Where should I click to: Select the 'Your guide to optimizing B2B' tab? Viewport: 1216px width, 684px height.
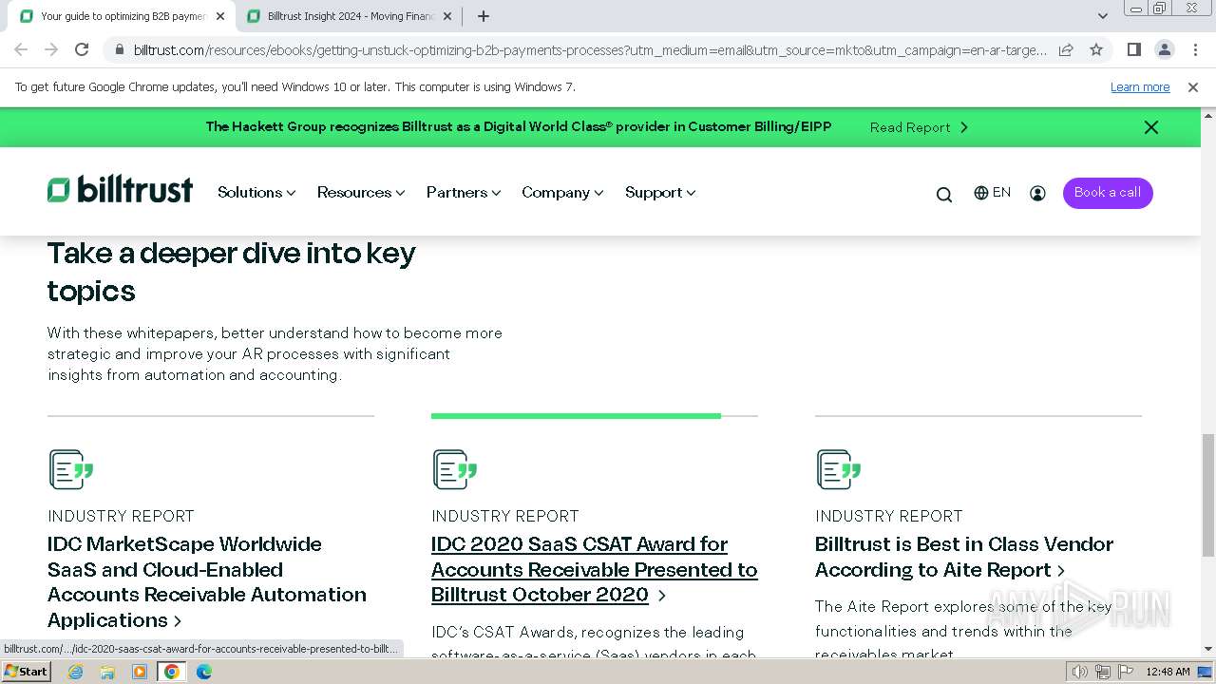pyautogui.click(x=121, y=16)
